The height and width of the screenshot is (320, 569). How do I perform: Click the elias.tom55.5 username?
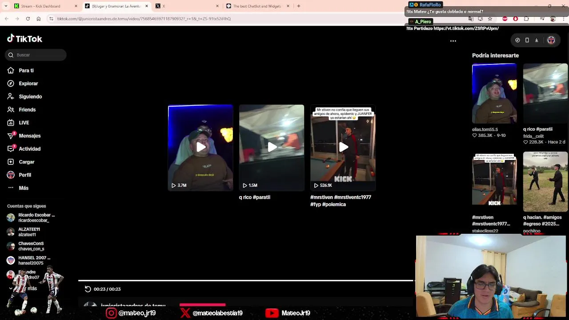tap(485, 129)
